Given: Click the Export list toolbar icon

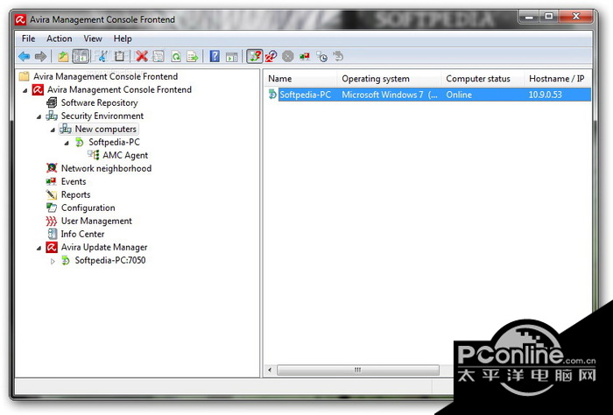Looking at the screenshot, I should [193, 57].
